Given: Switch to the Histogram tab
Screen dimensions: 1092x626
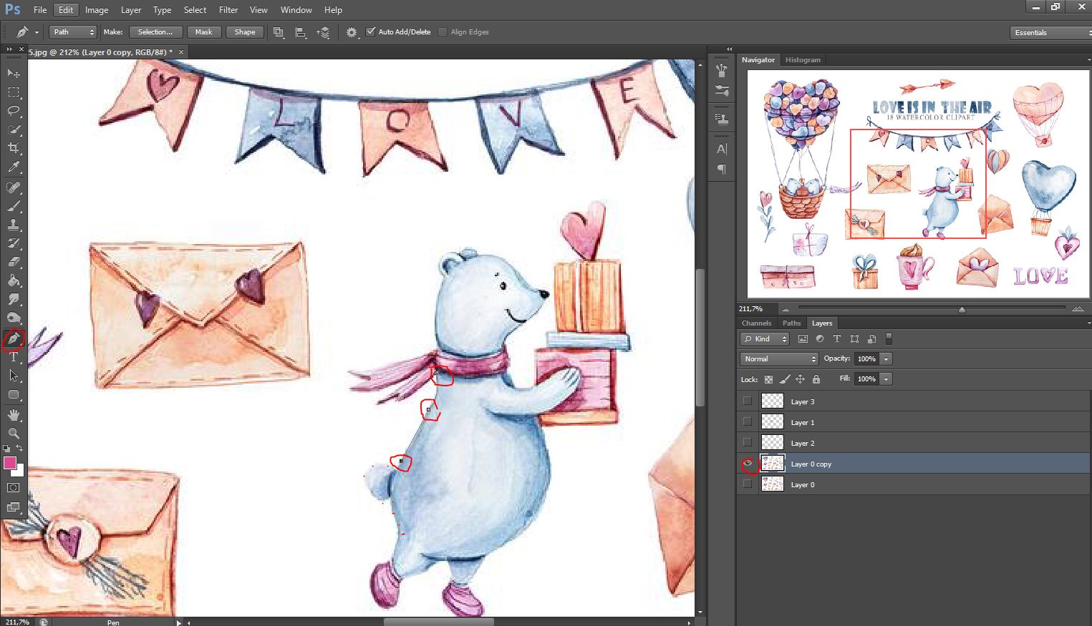Looking at the screenshot, I should 803,60.
